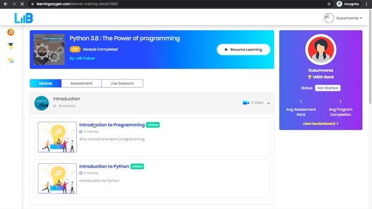The image size is (372, 209).
Task: Click the Not Started status badge
Action: pos(328,88)
